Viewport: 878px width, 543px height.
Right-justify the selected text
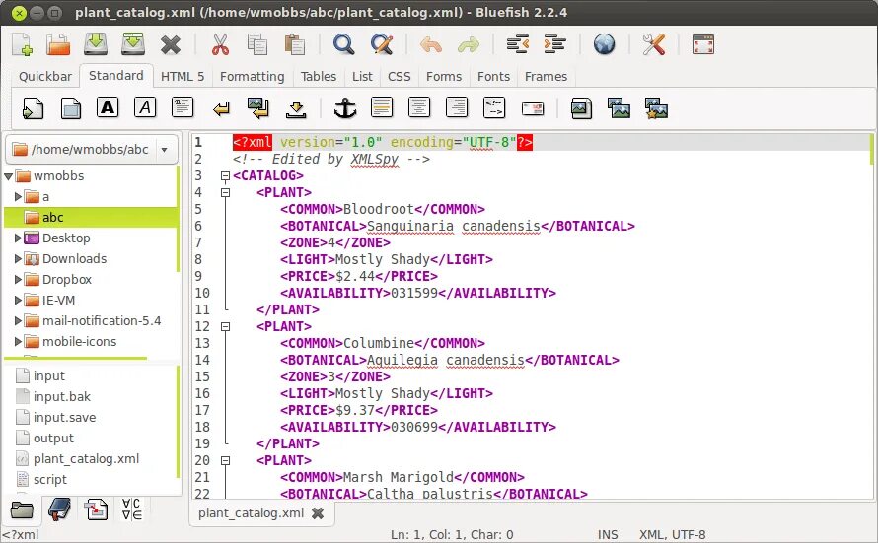click(457, 107)
